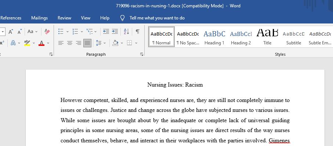Open Font dialog launcher
This screenshot has width=333, height=146.
[x=51, y=55]
